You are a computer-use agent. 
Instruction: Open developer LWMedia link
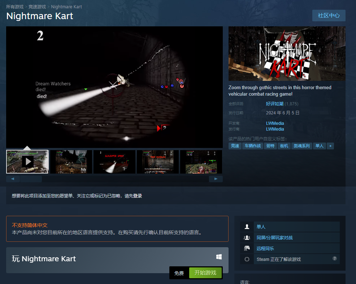(x=275, y=123)
